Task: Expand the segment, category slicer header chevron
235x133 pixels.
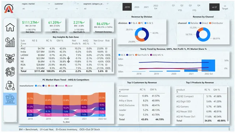Action: coord(107,4)
